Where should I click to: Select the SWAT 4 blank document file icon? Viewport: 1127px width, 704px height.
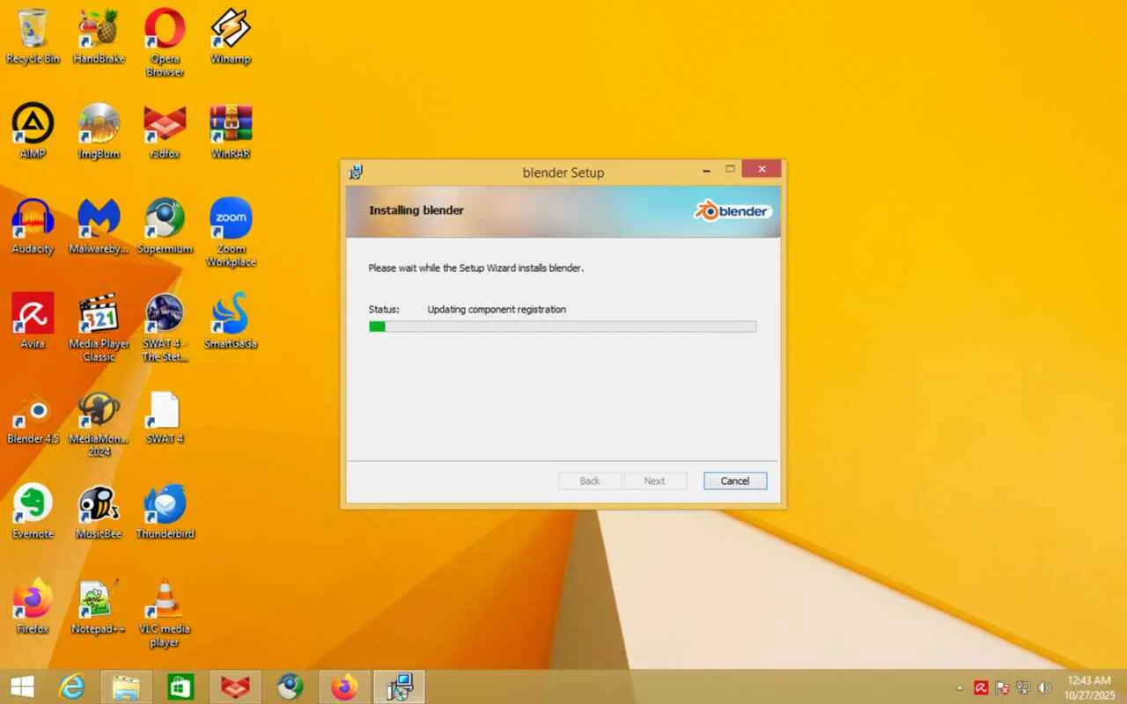pos(165,416)
